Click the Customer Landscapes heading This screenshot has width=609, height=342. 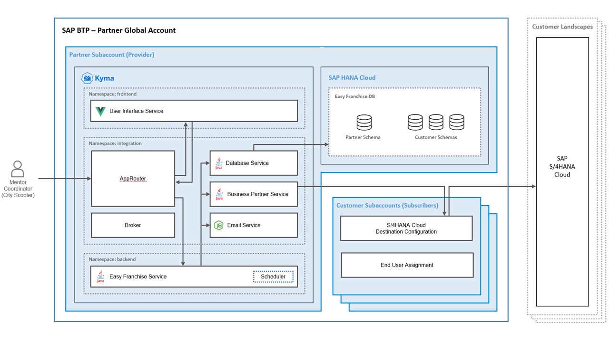point(562,27)
